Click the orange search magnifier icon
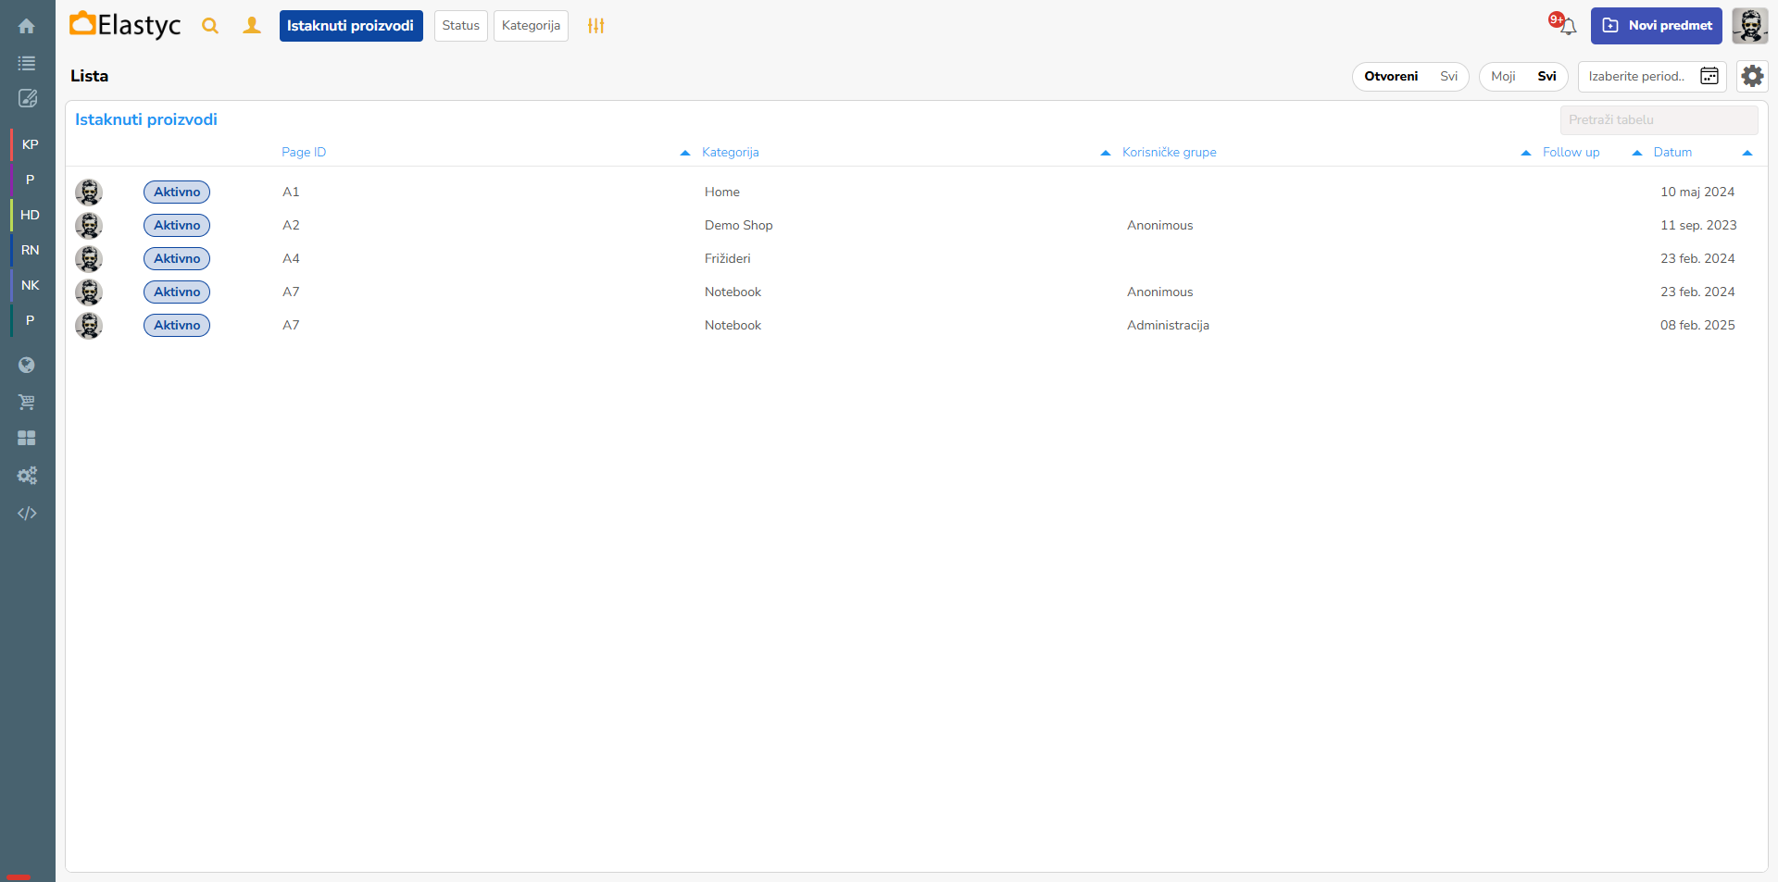This screenshot has width=1778, height=882. [210, 26]
